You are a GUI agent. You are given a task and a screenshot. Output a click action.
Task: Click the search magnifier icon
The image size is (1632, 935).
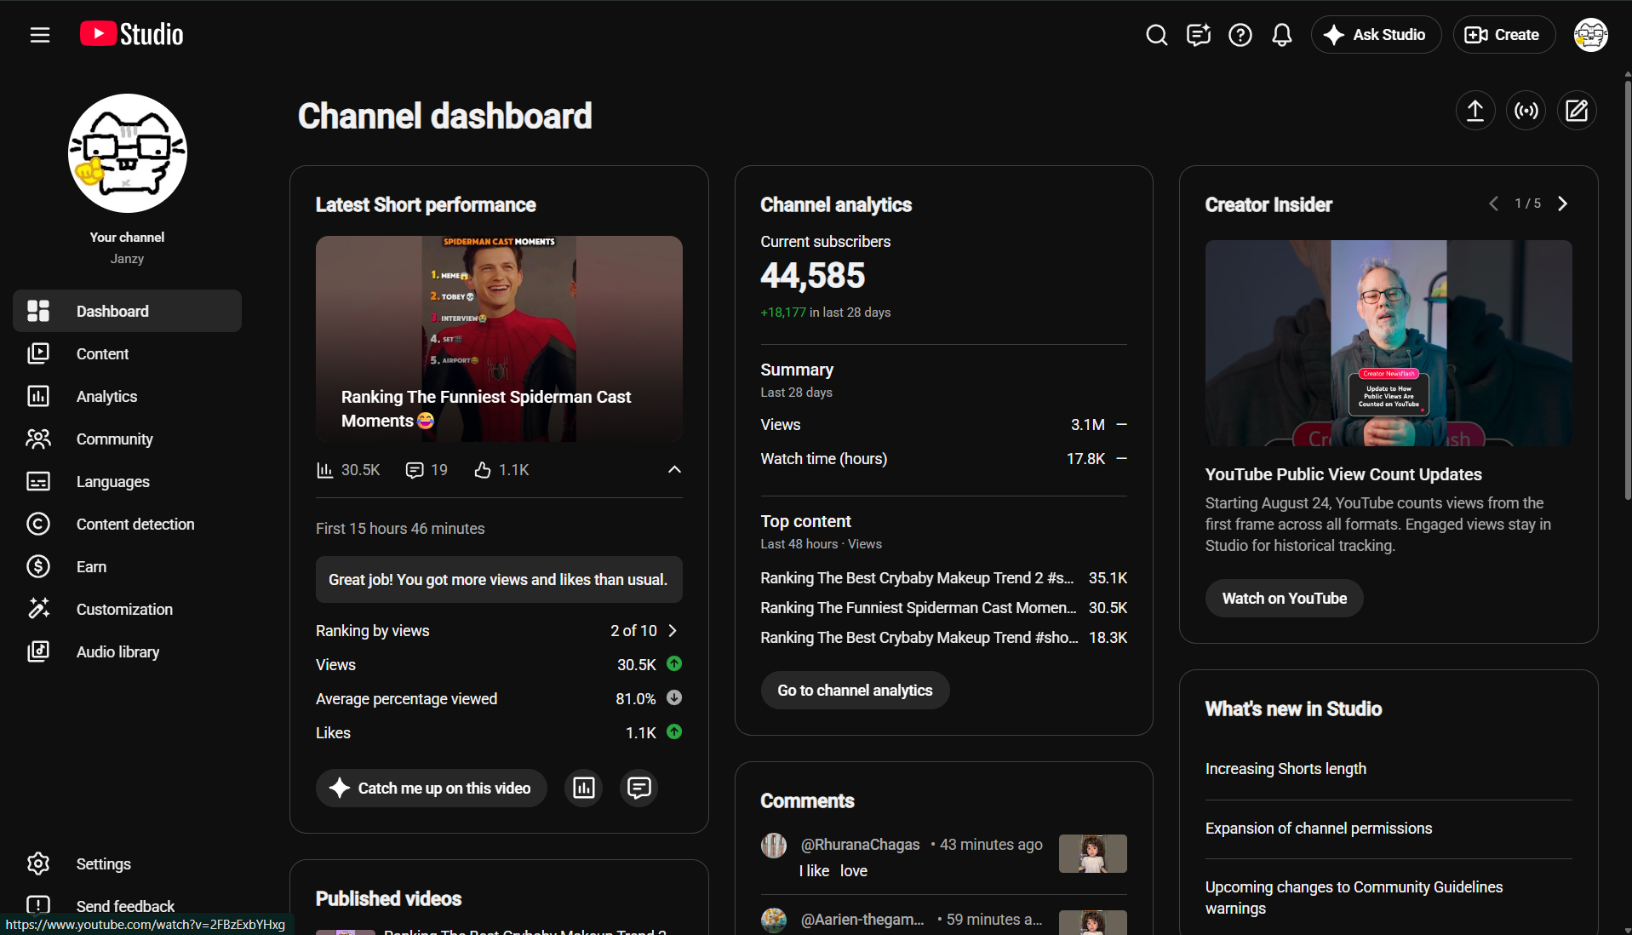1156,35
